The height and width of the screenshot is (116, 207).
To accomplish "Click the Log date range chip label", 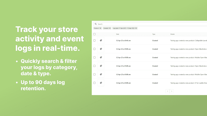I will tap(124, 28).
